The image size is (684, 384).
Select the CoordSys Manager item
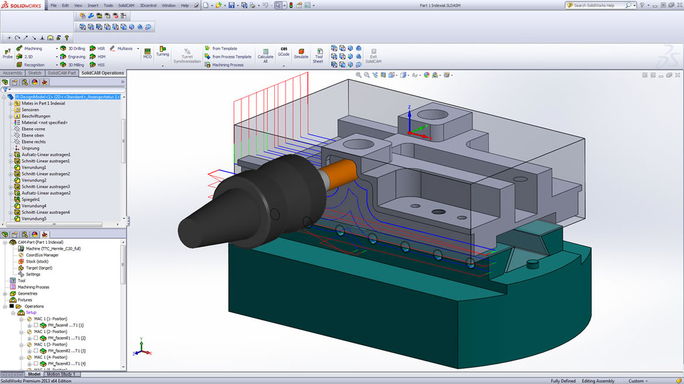tap(38, 255)
